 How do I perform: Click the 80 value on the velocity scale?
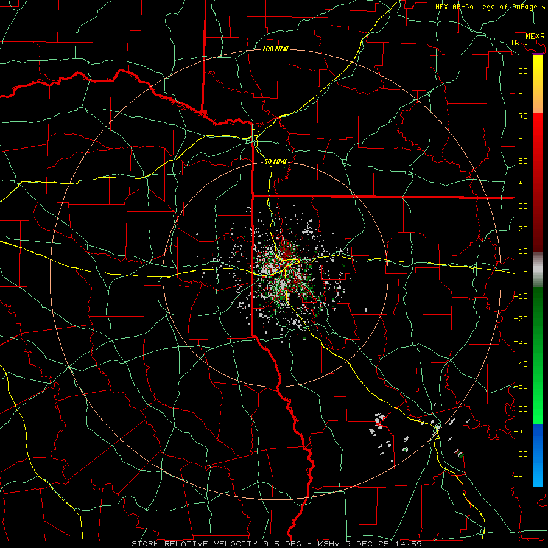click(523, 93)
